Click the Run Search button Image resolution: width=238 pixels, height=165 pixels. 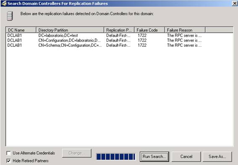tap(154, 157)
